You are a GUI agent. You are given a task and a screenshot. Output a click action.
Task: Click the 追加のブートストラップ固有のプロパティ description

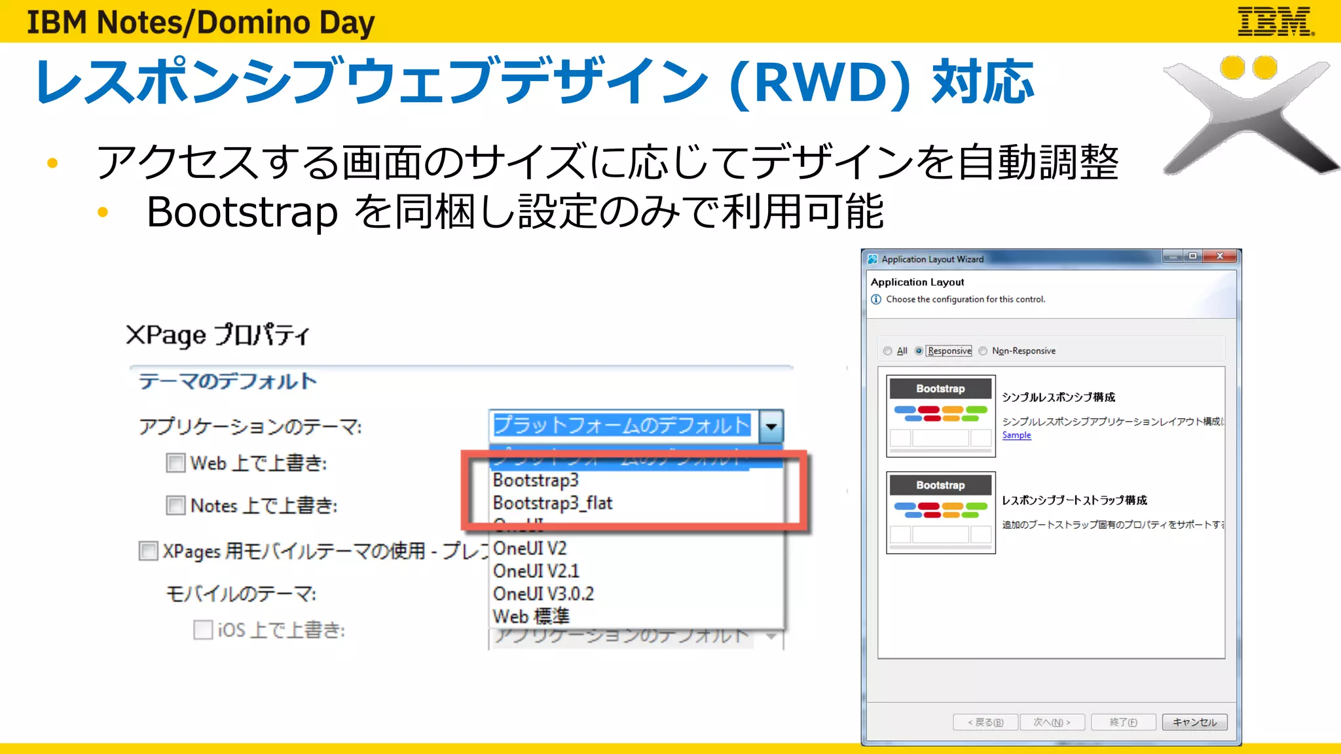1113,525
